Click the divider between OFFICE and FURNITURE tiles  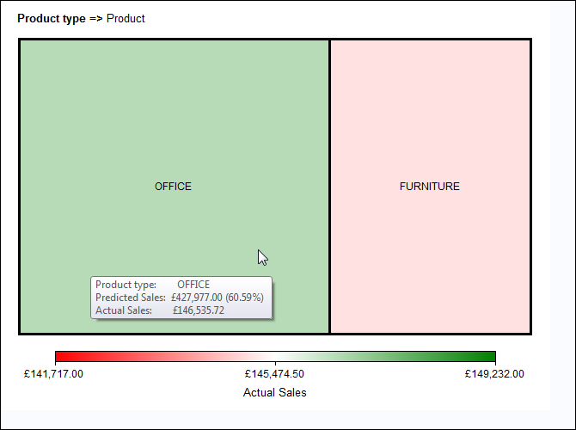point(329,187)
